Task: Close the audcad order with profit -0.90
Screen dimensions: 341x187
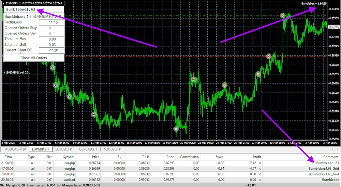Action: tap(260, 180)
